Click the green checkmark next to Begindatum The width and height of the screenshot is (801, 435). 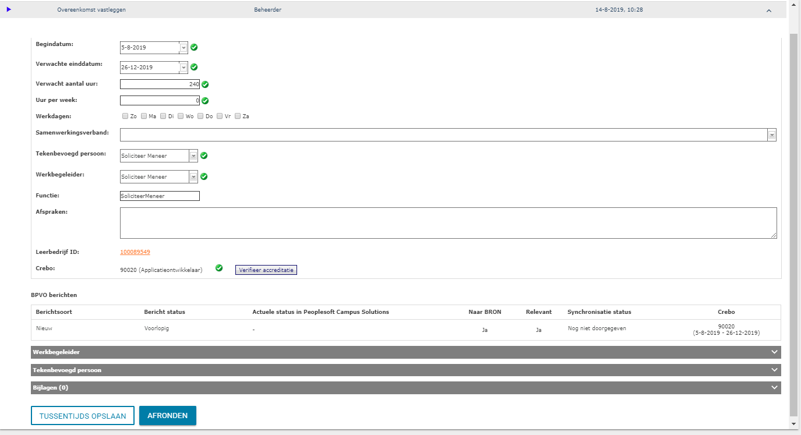coord(194,48)
